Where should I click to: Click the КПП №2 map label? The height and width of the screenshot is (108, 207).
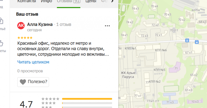click(155, 82)
